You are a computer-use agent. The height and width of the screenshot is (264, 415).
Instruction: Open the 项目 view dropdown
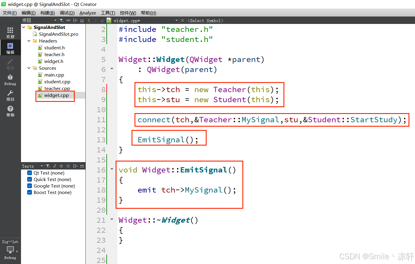(x=40, y=20)
